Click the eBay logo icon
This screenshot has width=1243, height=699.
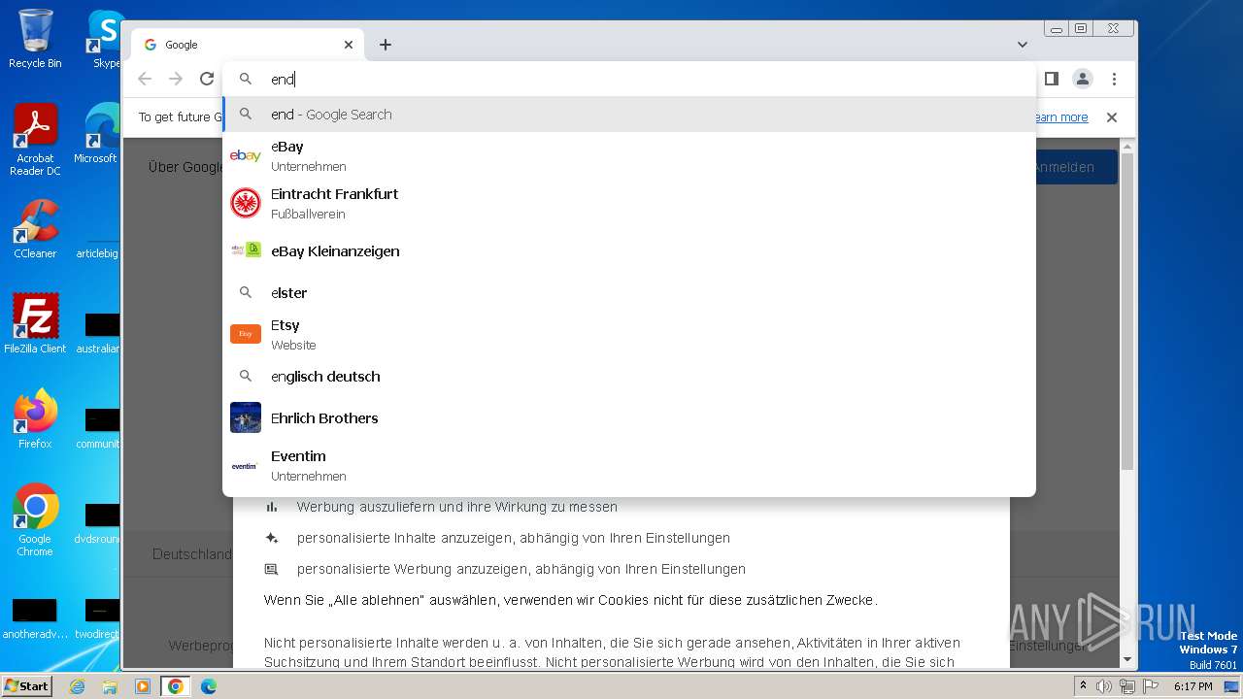pyautogui.click(x=246, y=155)
